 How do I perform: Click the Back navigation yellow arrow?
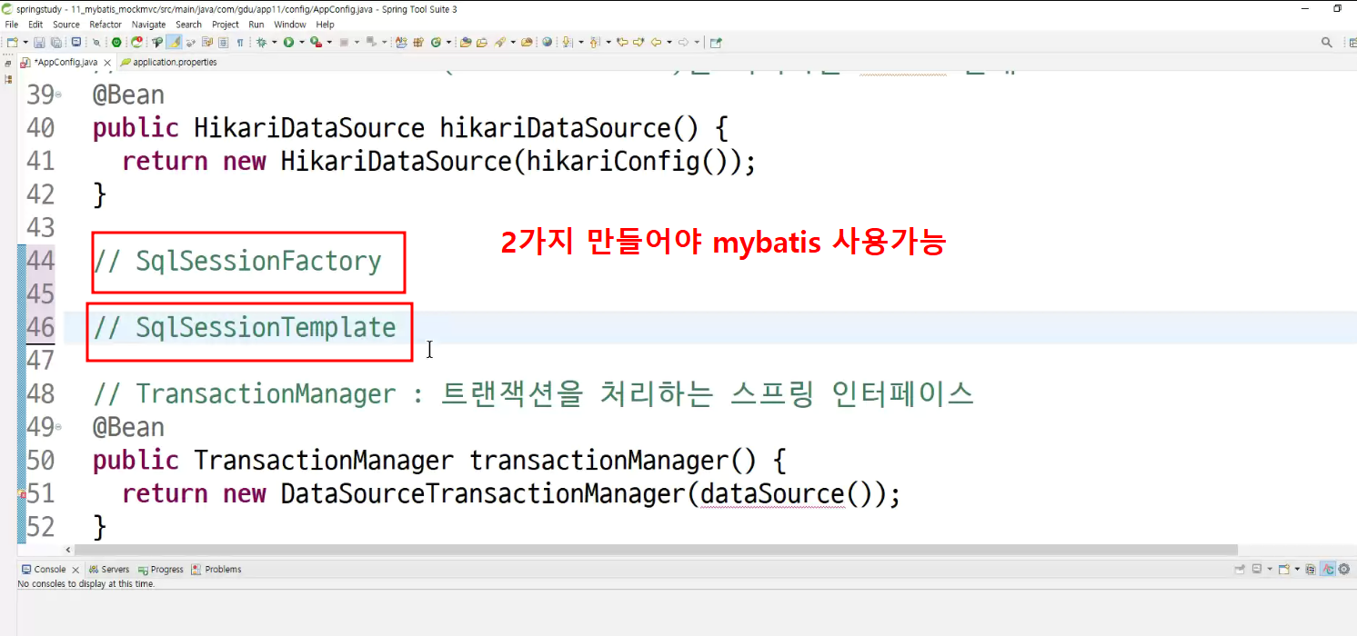656,42
